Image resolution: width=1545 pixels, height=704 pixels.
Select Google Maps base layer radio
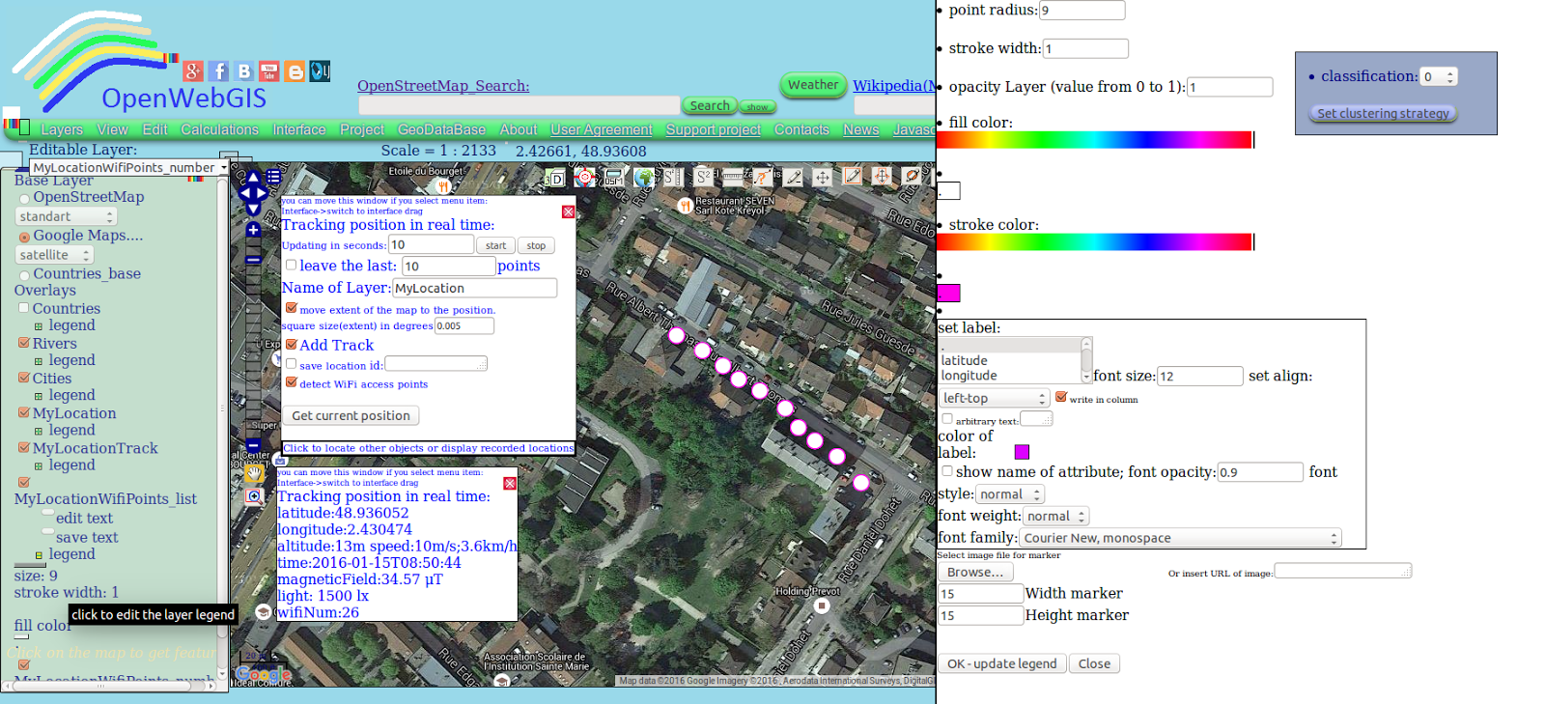(x=24, y=237)
